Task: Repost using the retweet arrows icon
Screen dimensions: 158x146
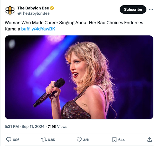Action: click(44, 140)
